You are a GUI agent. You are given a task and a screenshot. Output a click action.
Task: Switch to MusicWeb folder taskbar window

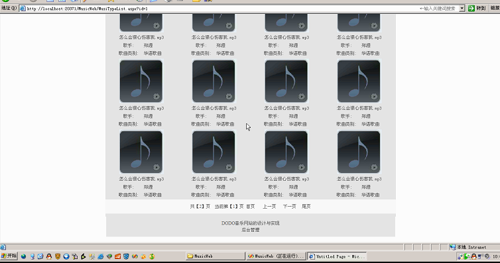pyautogui.click(x=216, y=256)
